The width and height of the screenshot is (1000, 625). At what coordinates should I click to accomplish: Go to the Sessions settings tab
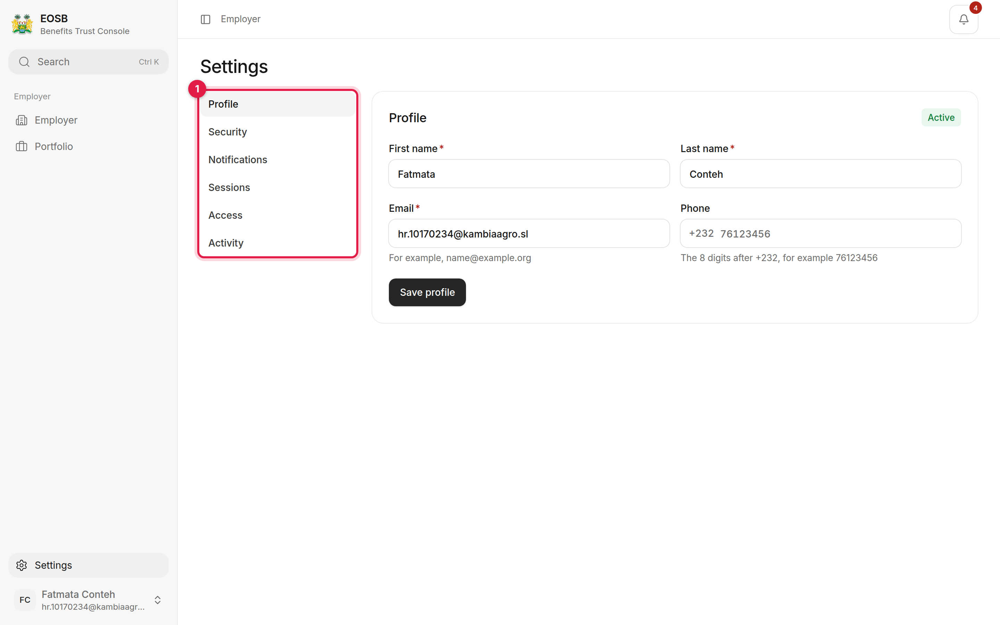pos(278,187)
